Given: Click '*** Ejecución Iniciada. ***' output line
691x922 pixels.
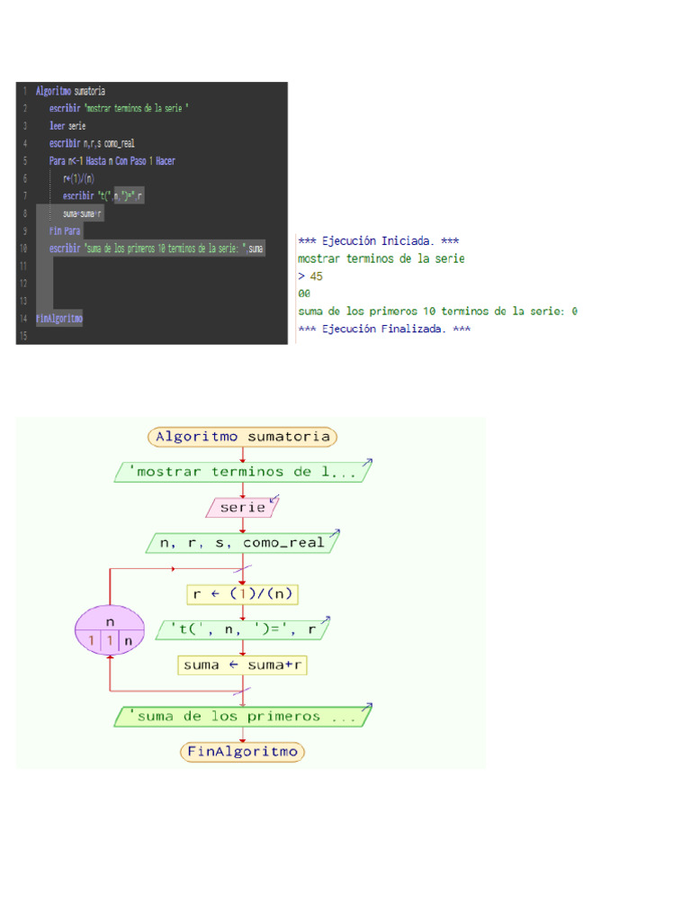Looking at the screenshot, I should tap(379, 240).
